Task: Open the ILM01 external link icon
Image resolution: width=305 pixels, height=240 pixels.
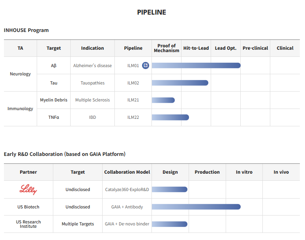Action: (146, 66)
